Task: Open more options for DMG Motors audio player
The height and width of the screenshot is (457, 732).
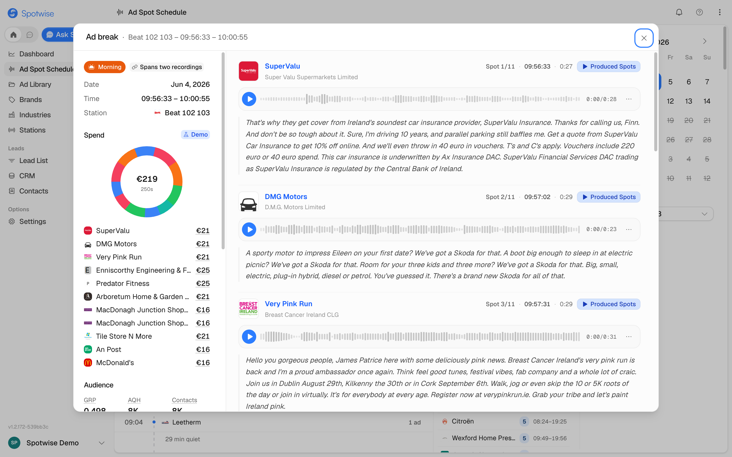Action: 629,230
